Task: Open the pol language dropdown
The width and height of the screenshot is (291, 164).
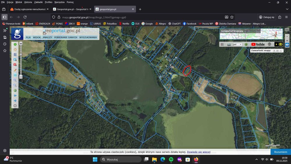Action: click(237, 44)
